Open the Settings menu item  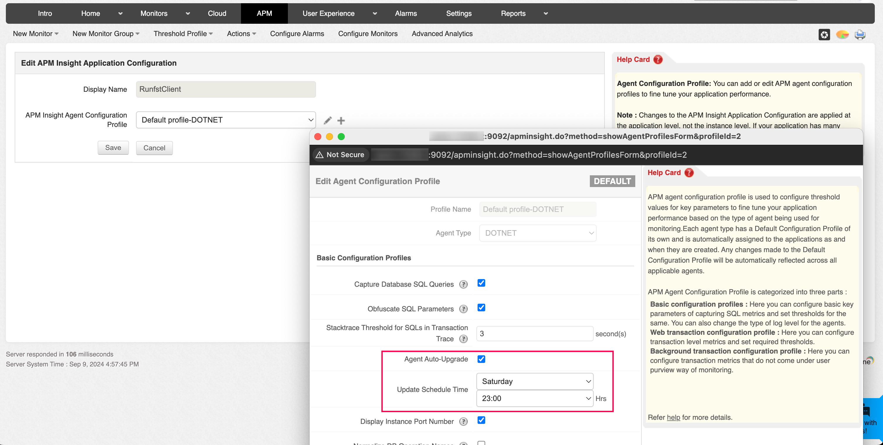point(459,13)
